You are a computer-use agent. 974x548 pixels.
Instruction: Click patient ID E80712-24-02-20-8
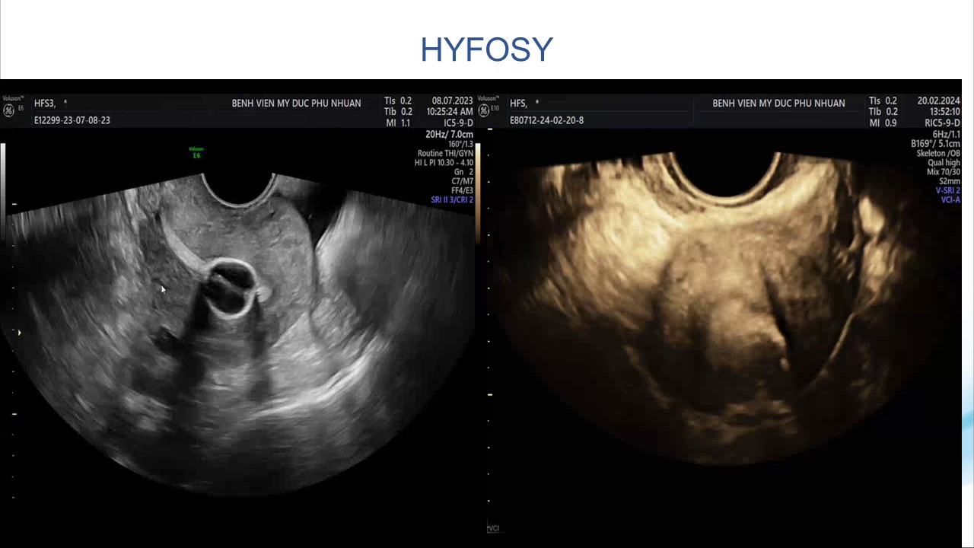[x=546, y=120]
